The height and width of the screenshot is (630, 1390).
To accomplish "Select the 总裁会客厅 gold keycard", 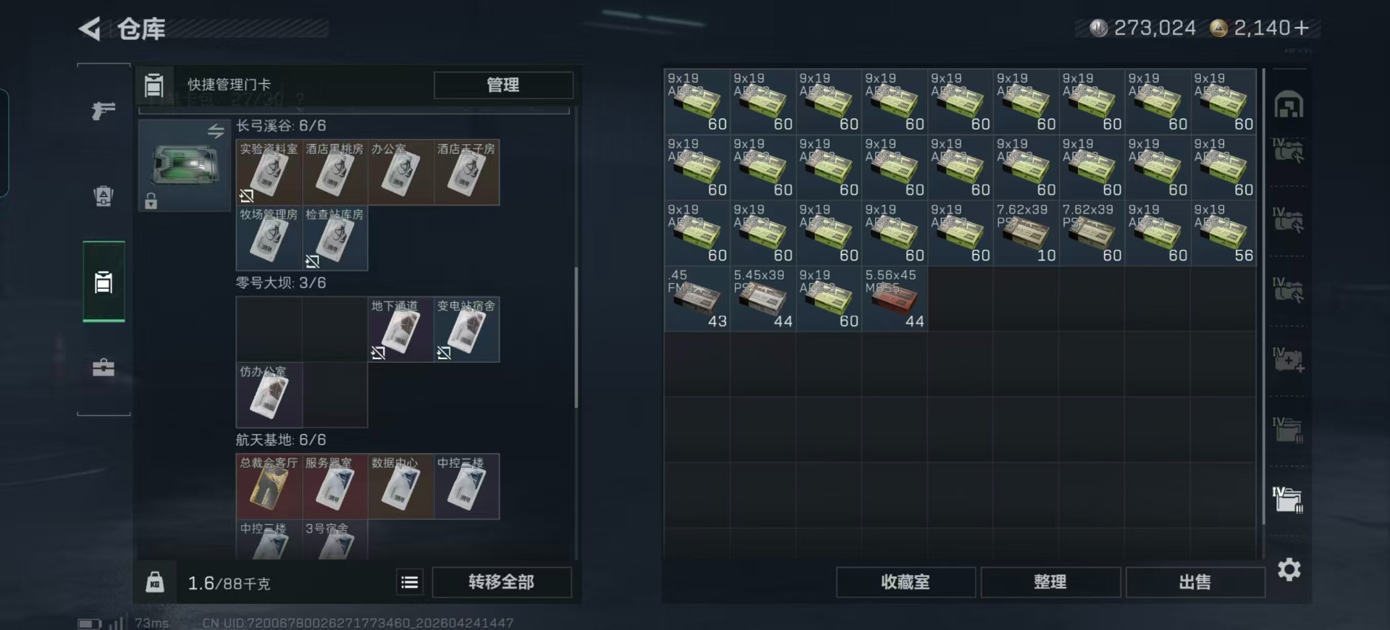I will pos(269,486).
